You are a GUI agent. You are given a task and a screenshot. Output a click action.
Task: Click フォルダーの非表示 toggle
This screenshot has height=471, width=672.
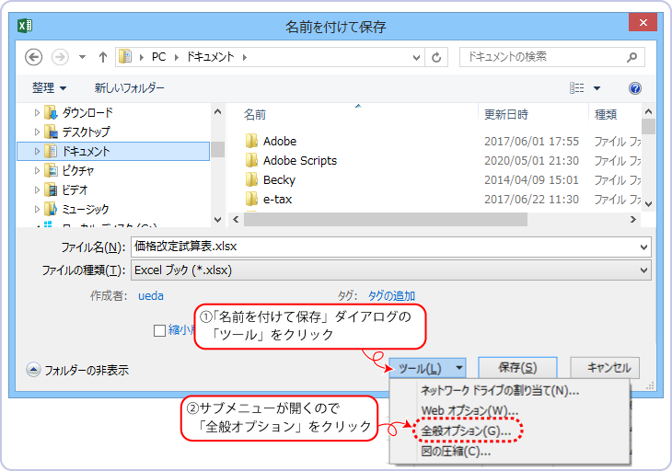coord(77,370)
